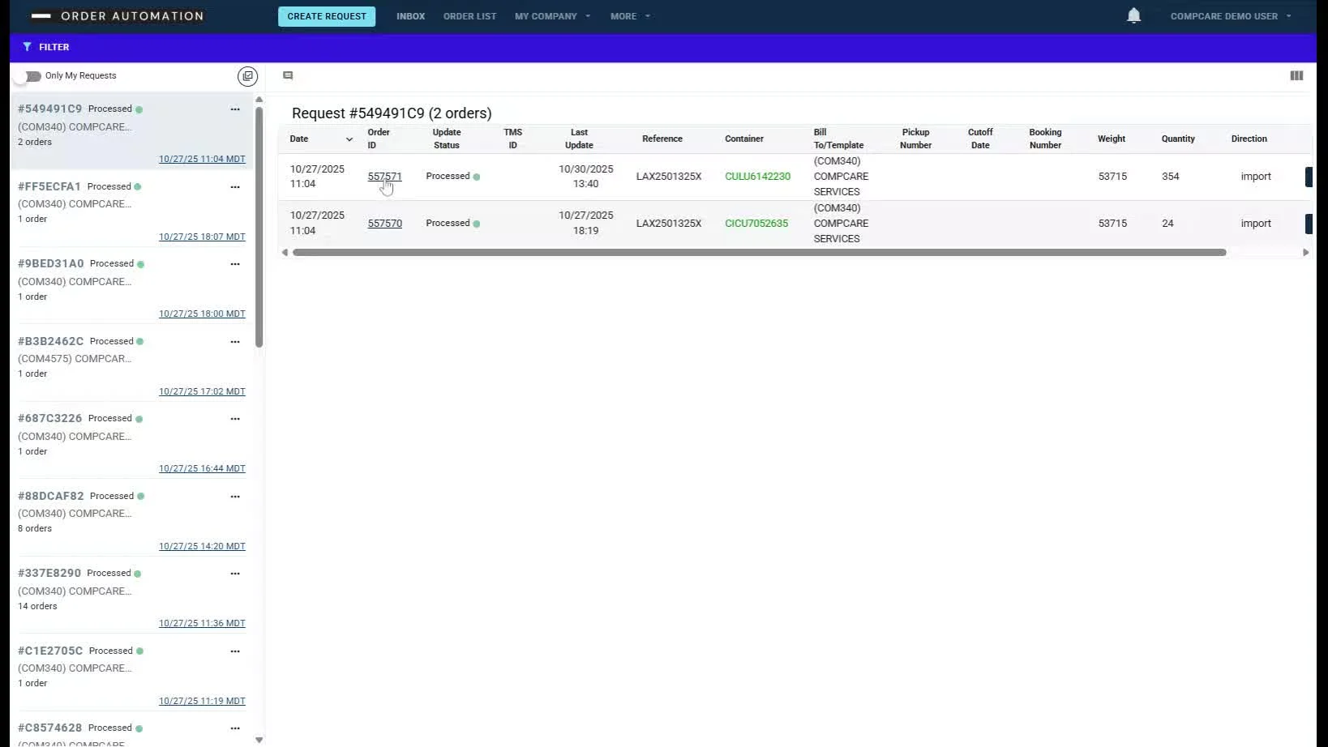Click the 10/27/25 18:07 MDT timestamp link

tap(202, 237)
